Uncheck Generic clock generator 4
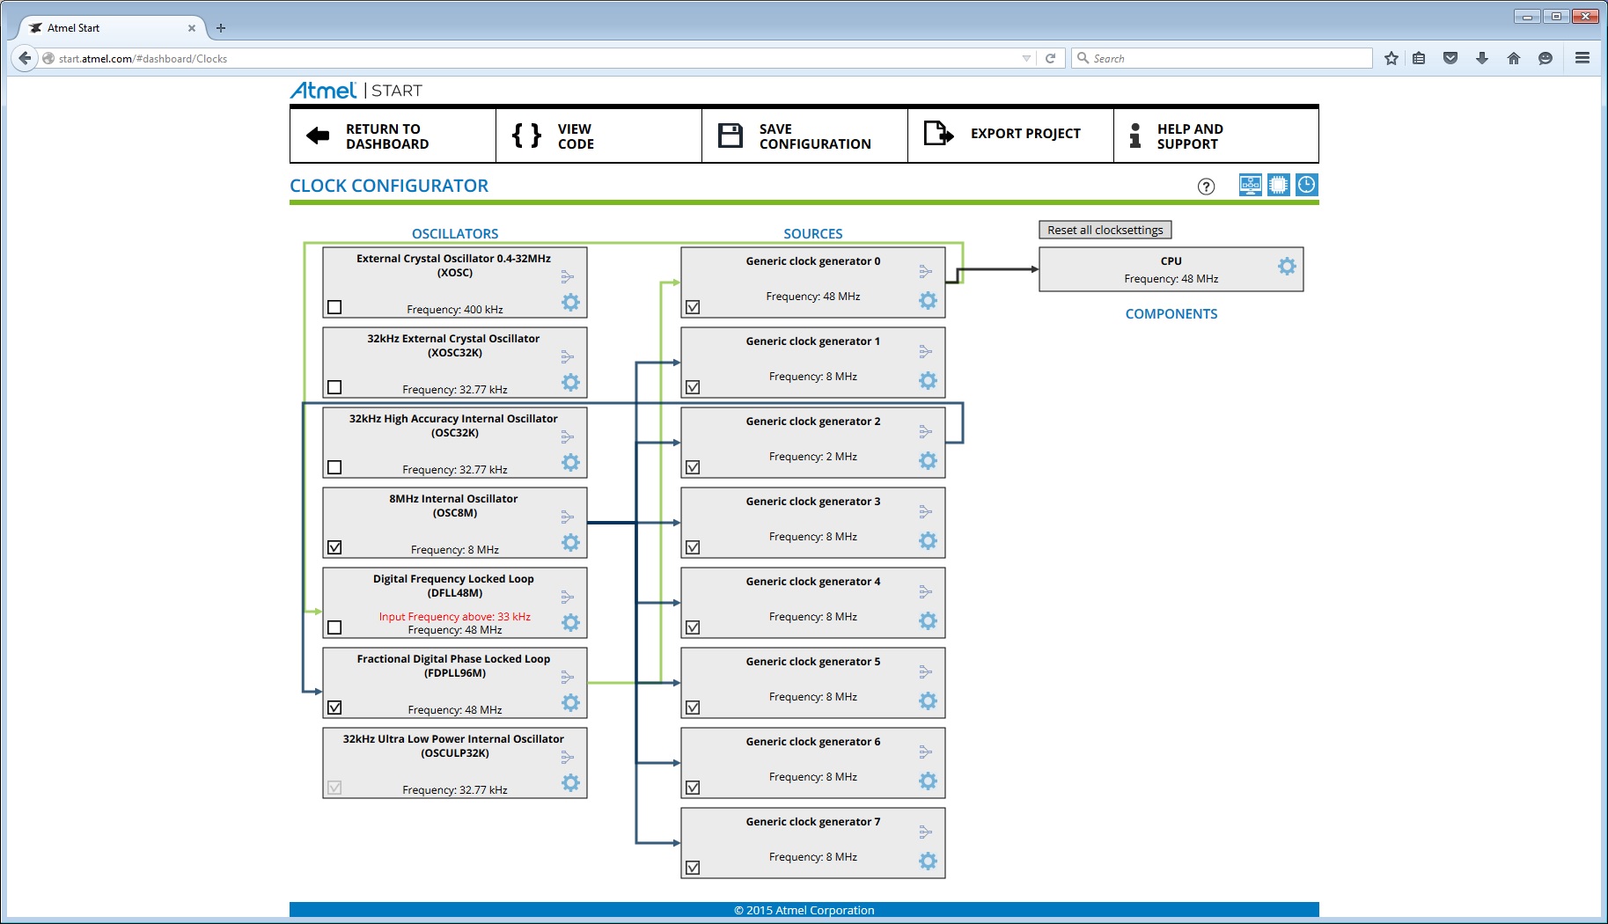 click(693, 627)
